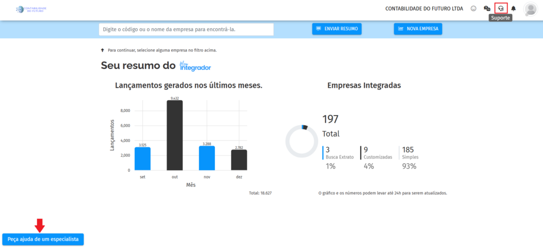This screenshot has width=543, height=247.
Task: Click the smiley face feedback icon
Action: [474, 8]
